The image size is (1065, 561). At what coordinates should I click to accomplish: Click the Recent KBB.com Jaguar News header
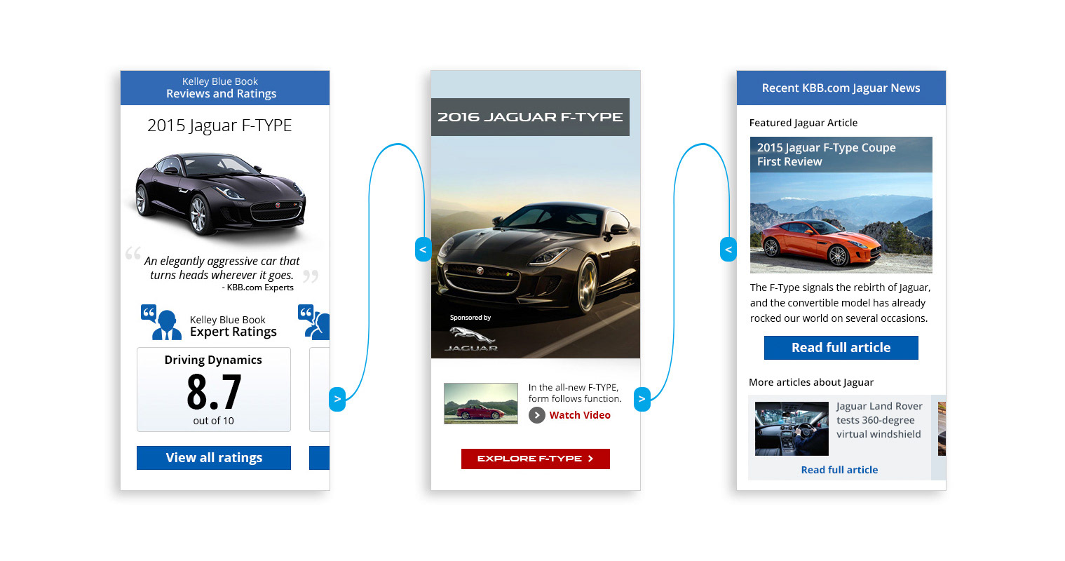pos(841,88)
